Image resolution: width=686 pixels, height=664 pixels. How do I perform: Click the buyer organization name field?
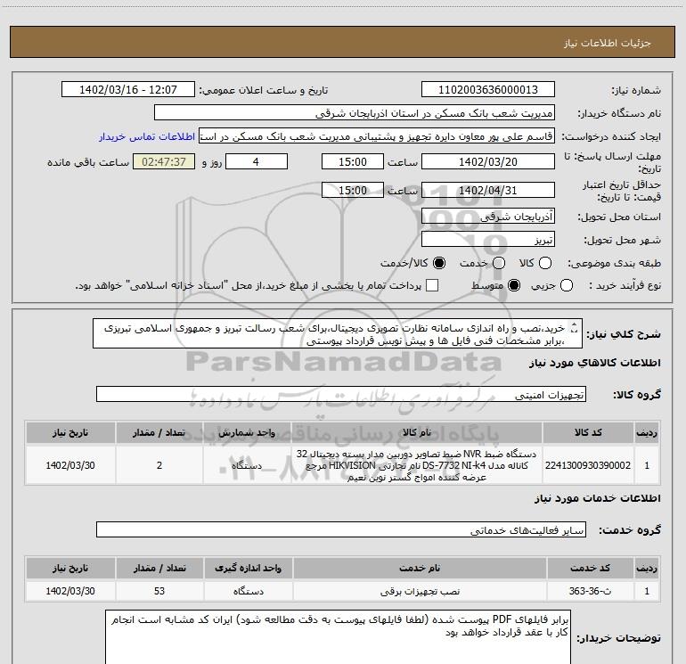355,113
